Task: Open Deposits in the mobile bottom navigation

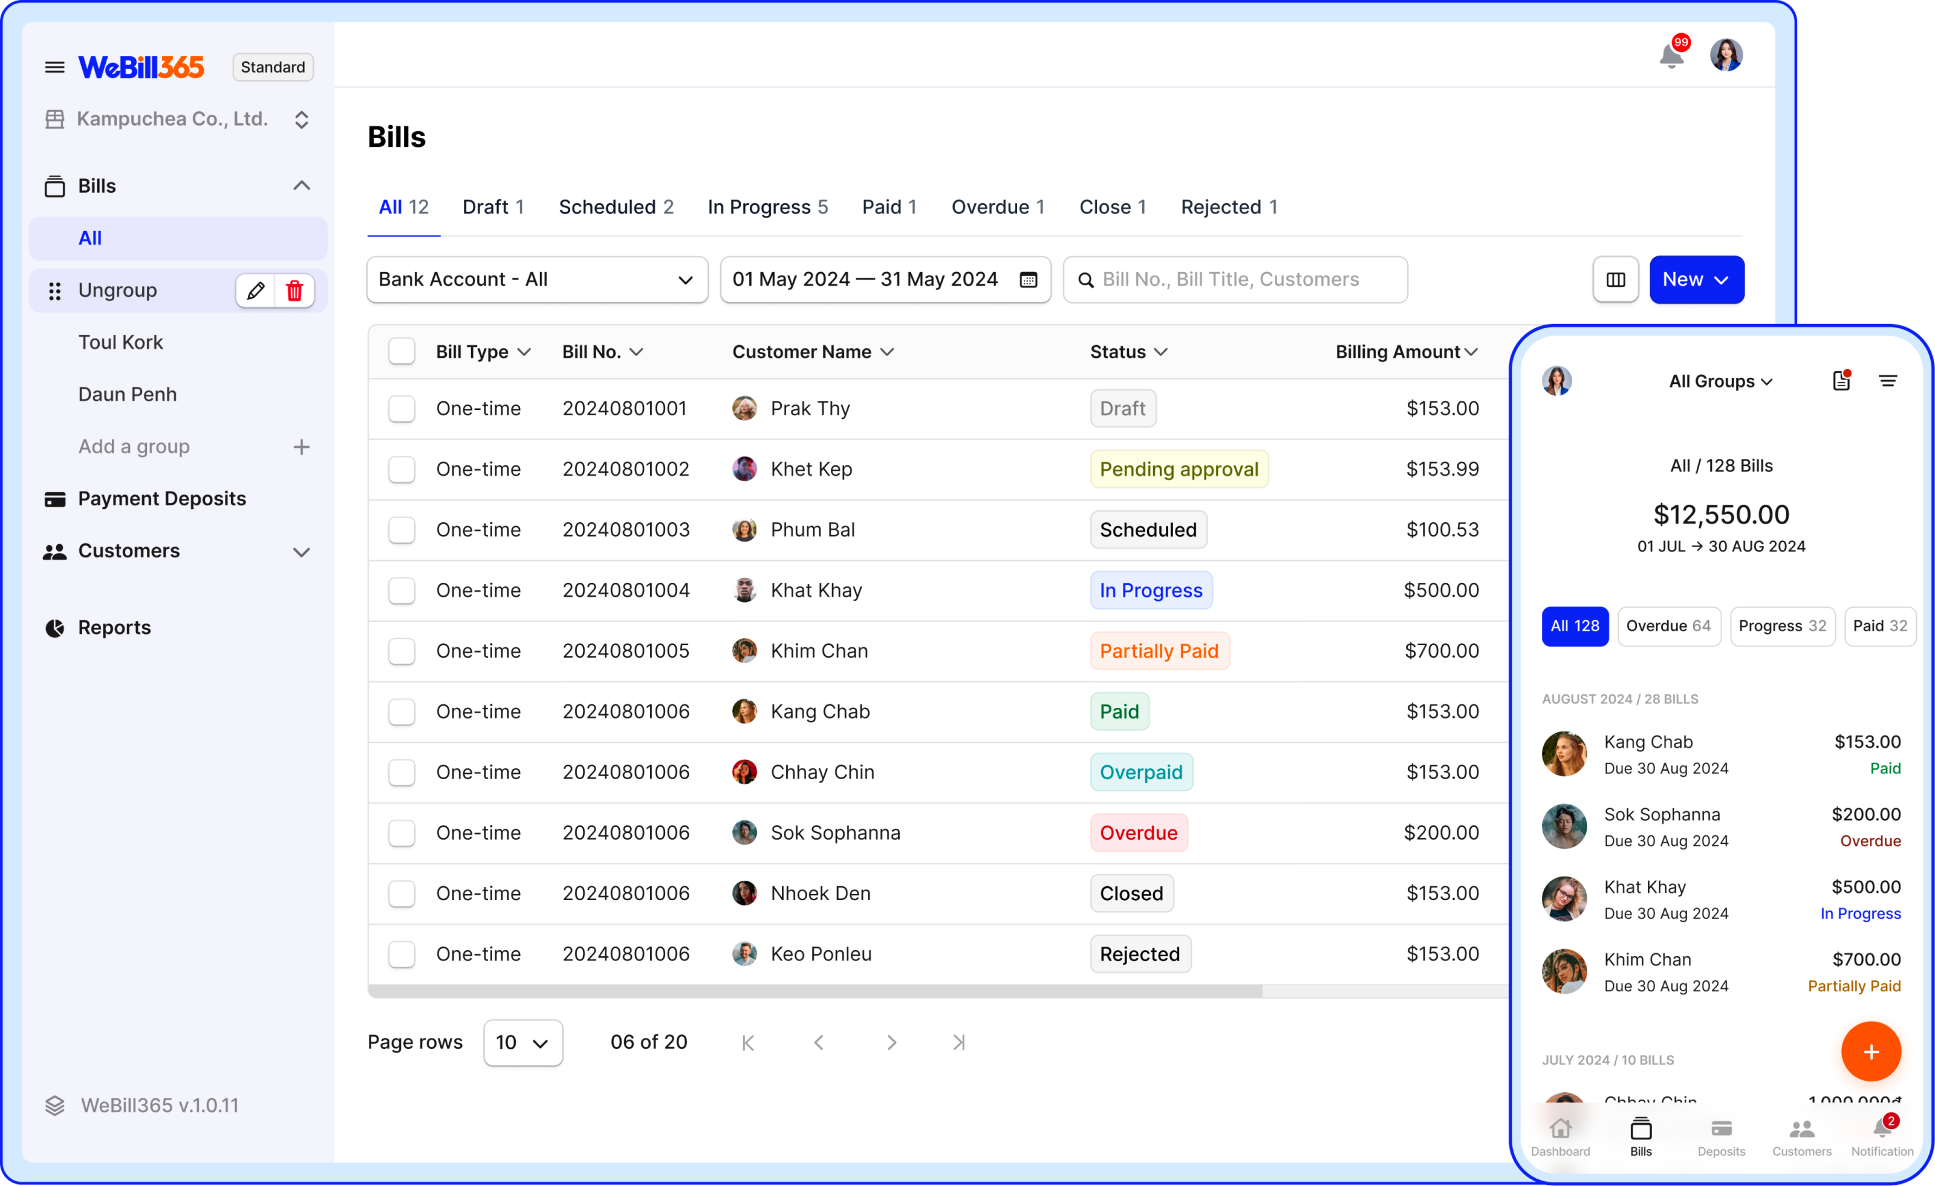Action: [x=1722, y=1137]
